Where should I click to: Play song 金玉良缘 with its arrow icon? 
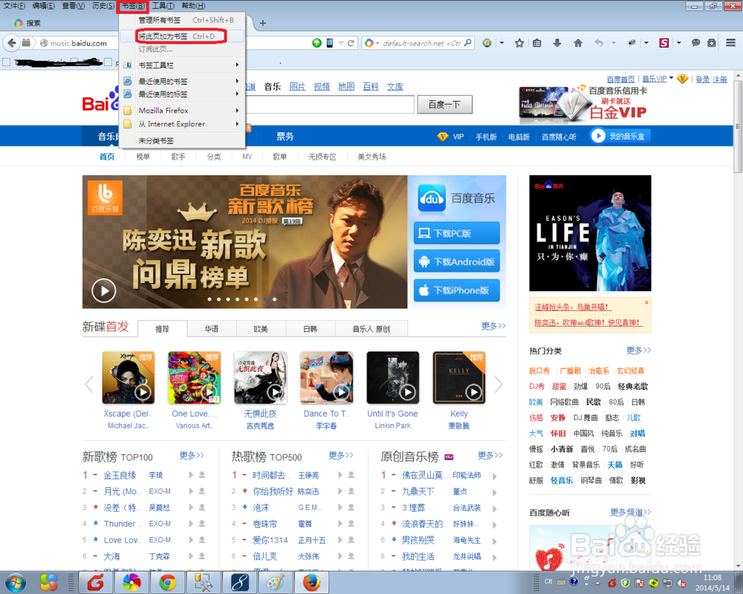[x=191, y=475]
